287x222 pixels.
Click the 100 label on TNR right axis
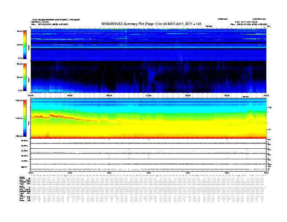tap(270, 107)
